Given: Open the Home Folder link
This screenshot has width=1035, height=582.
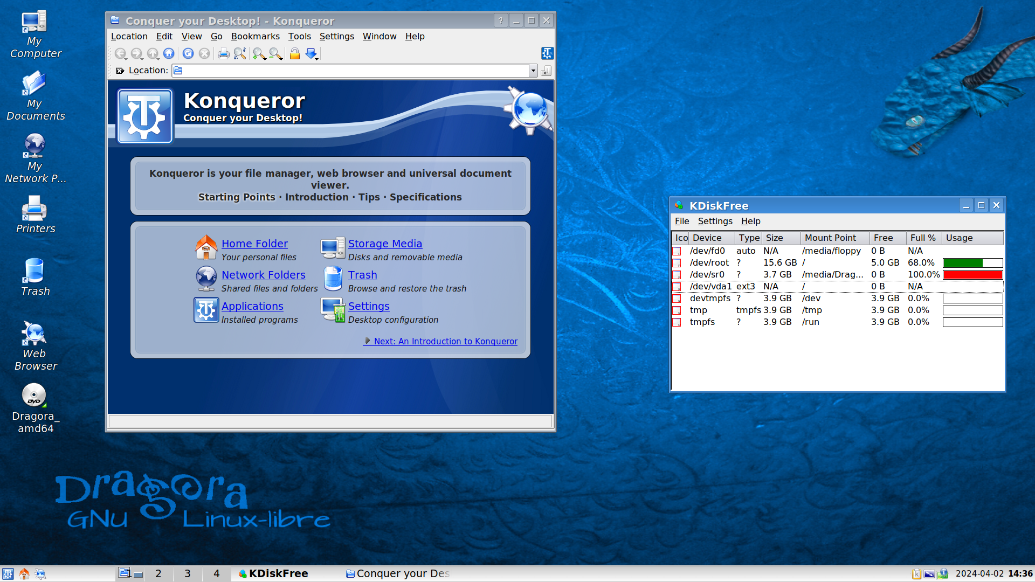Looking at the screenshot, I should pos(254,244).
